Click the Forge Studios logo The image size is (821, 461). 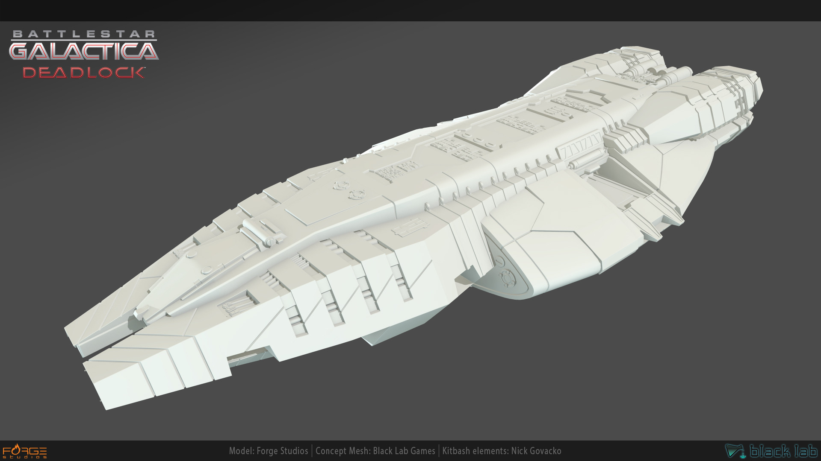(x=25, y=451)
